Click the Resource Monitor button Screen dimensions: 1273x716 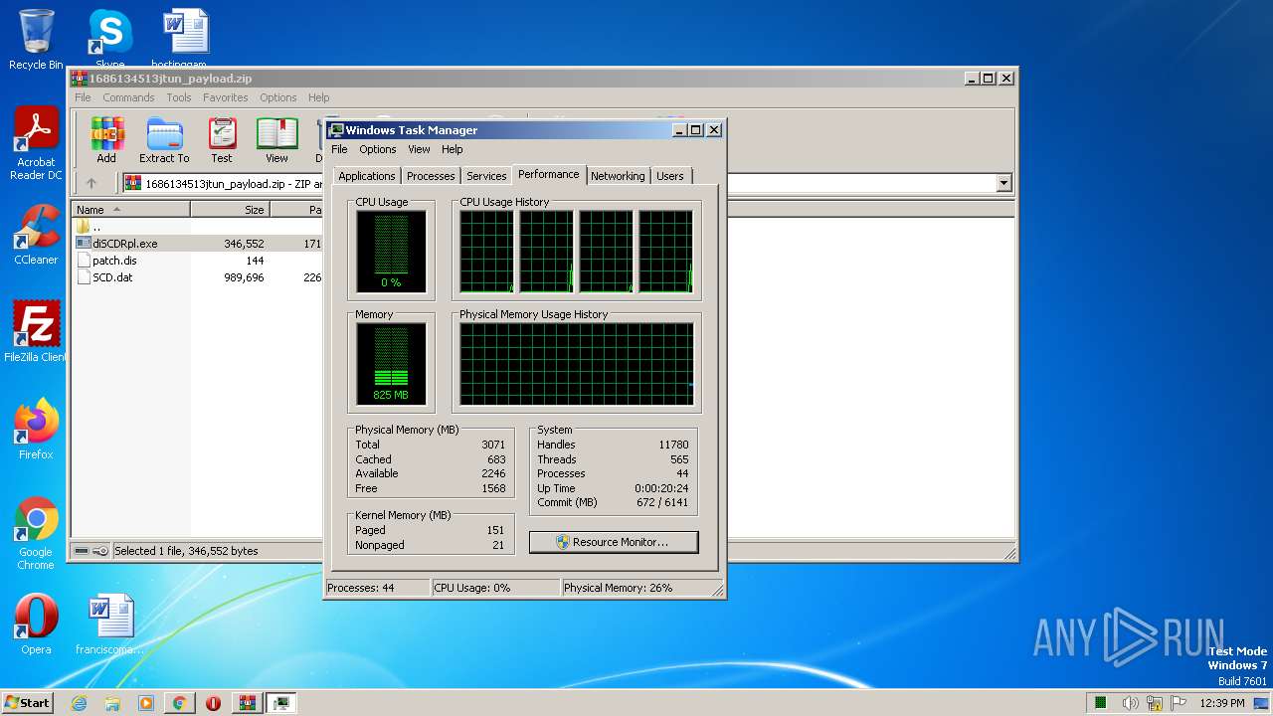pos(614,542)
